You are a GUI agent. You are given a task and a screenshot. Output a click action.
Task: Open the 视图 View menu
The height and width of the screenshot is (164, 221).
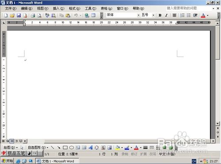(42, 8)
